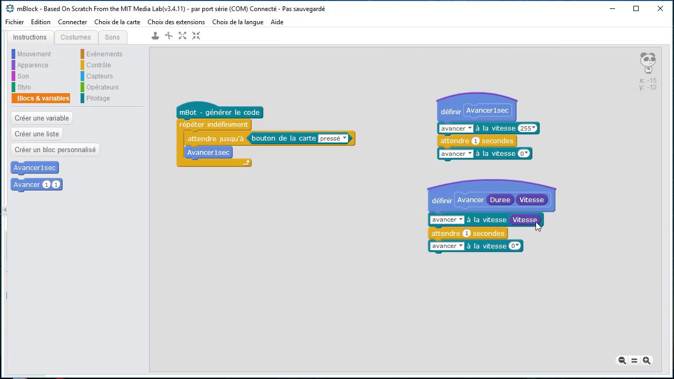The height and width of the screenshot is (379, 674).
Task: Open the Choix de la carte menu
Action: pos(117,22)
